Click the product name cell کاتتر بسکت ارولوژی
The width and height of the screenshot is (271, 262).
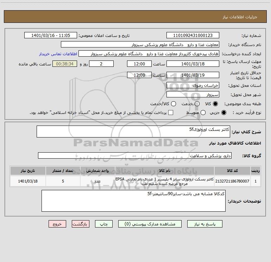click(165, 181)
